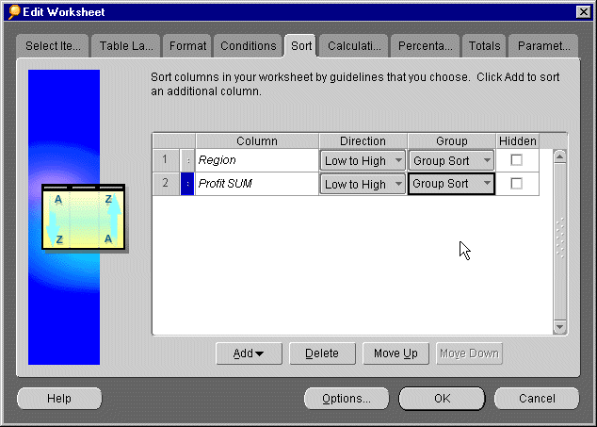Viewport: 597px width, 427px height.
Task: Select the Profit SUM column cell
Action: pyautogui.click(x=256, y=184)
